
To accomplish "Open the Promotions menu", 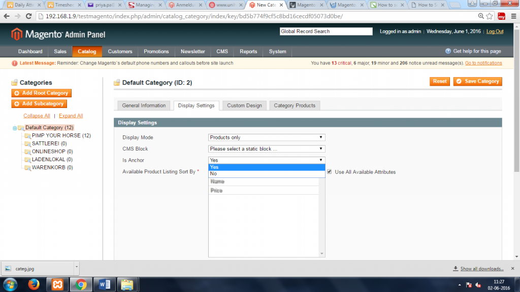I will click(156, 51).
